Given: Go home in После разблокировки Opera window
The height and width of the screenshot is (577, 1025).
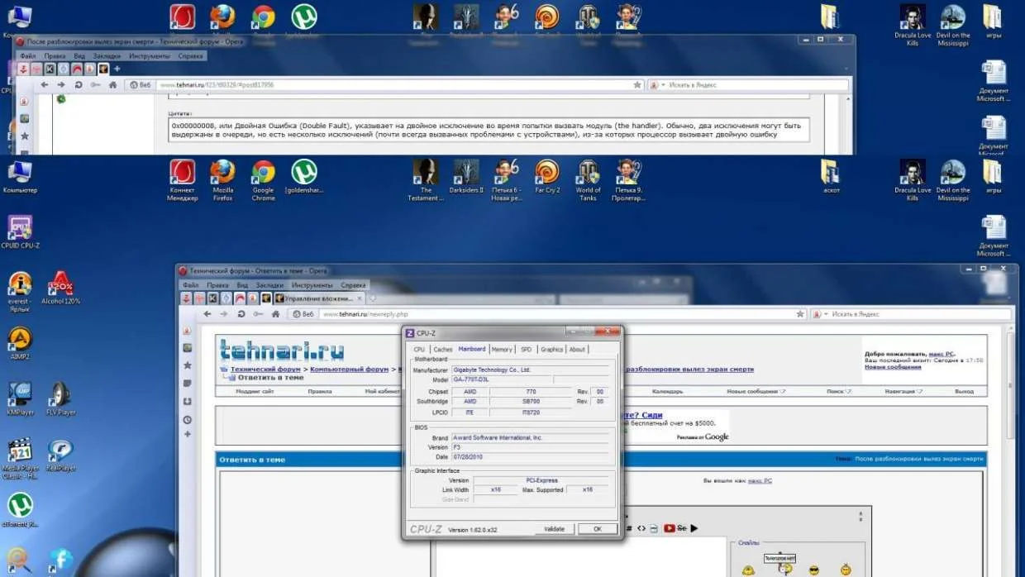Looking at the screenshot, I should coord(112,84).
